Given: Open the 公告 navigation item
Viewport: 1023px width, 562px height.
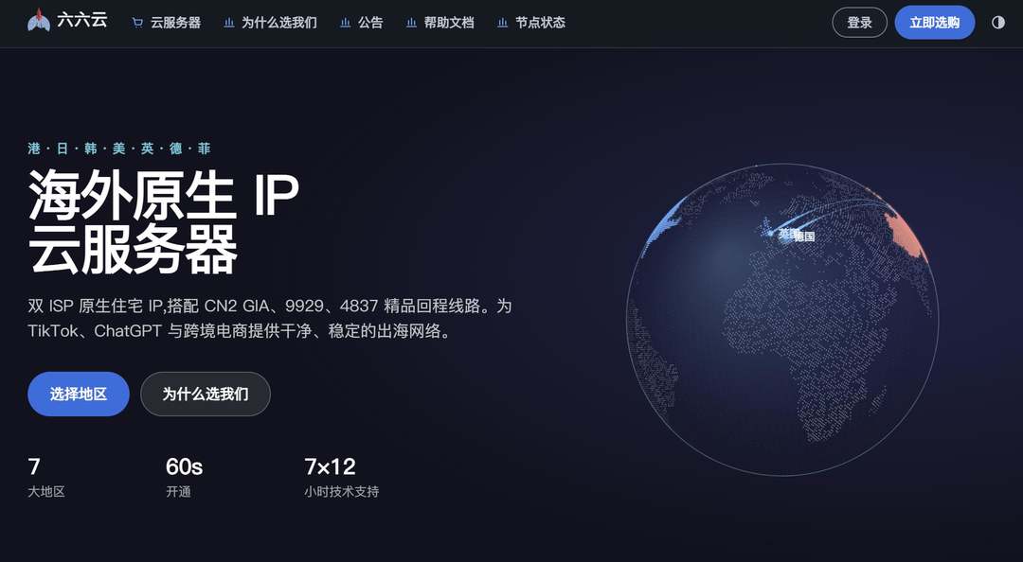Looking at the screenshot, I should click(x=370, y=23).
